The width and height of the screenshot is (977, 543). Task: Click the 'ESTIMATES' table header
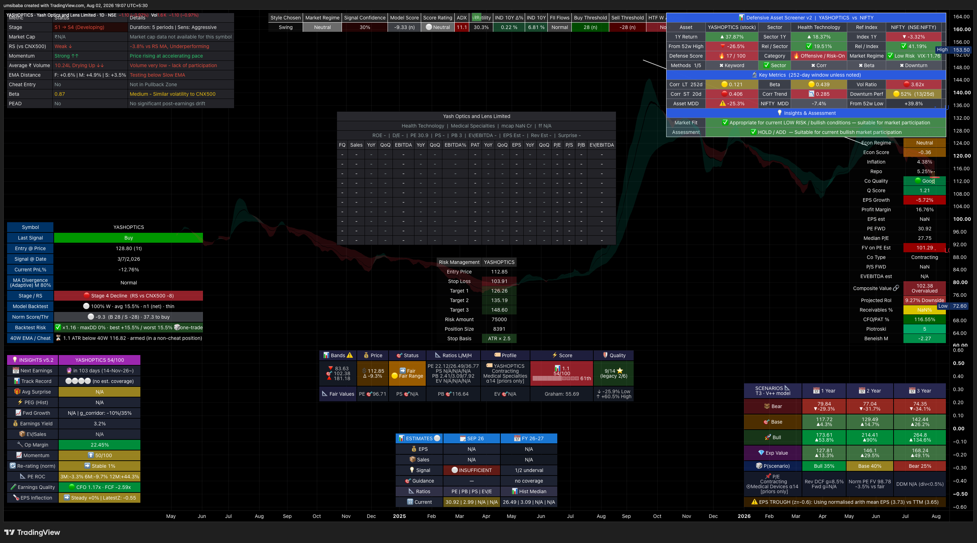(419, 438)
